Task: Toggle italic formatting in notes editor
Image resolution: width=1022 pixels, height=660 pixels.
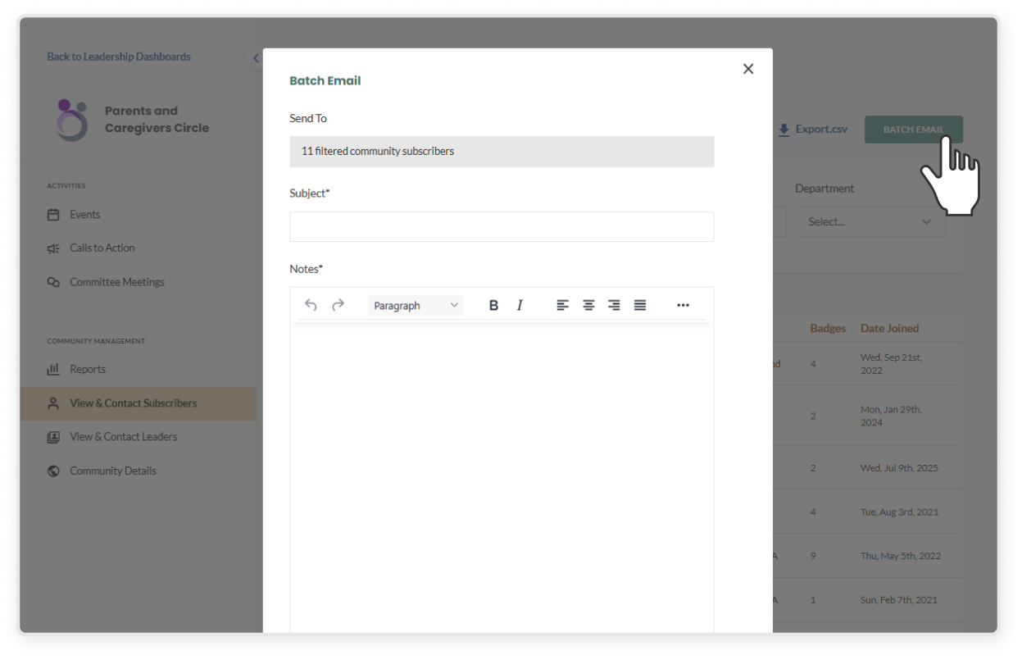Action: pos(520,305)
